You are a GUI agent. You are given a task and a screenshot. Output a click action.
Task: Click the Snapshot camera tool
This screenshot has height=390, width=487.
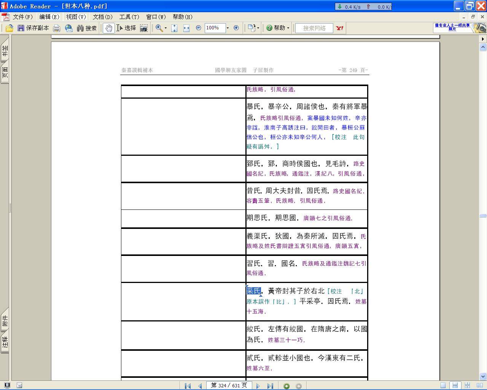[144, 28]
